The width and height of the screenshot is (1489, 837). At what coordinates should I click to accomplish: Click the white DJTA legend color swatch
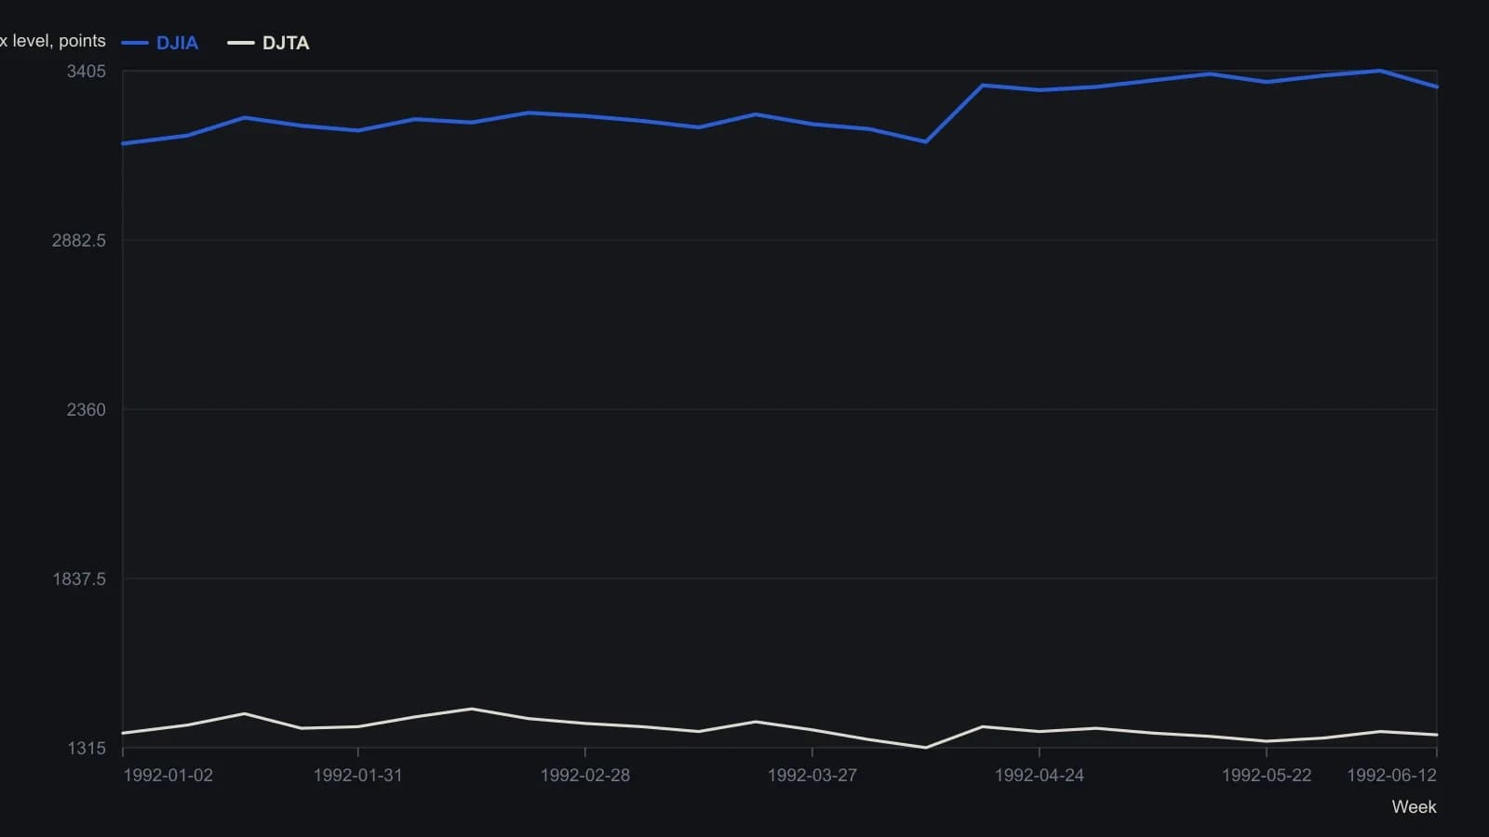[241, 43]
